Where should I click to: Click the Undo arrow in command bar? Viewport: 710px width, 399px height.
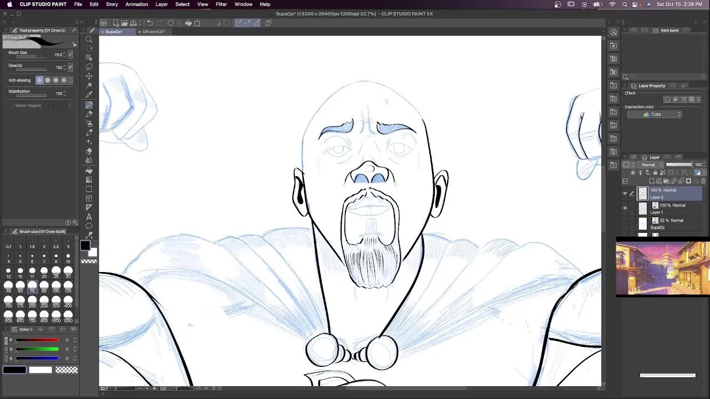(150, 23)
